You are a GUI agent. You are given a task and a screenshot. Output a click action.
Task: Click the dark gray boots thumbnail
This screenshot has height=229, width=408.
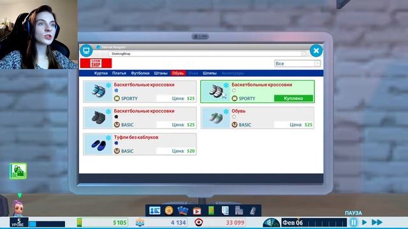[x=98, y=118]
